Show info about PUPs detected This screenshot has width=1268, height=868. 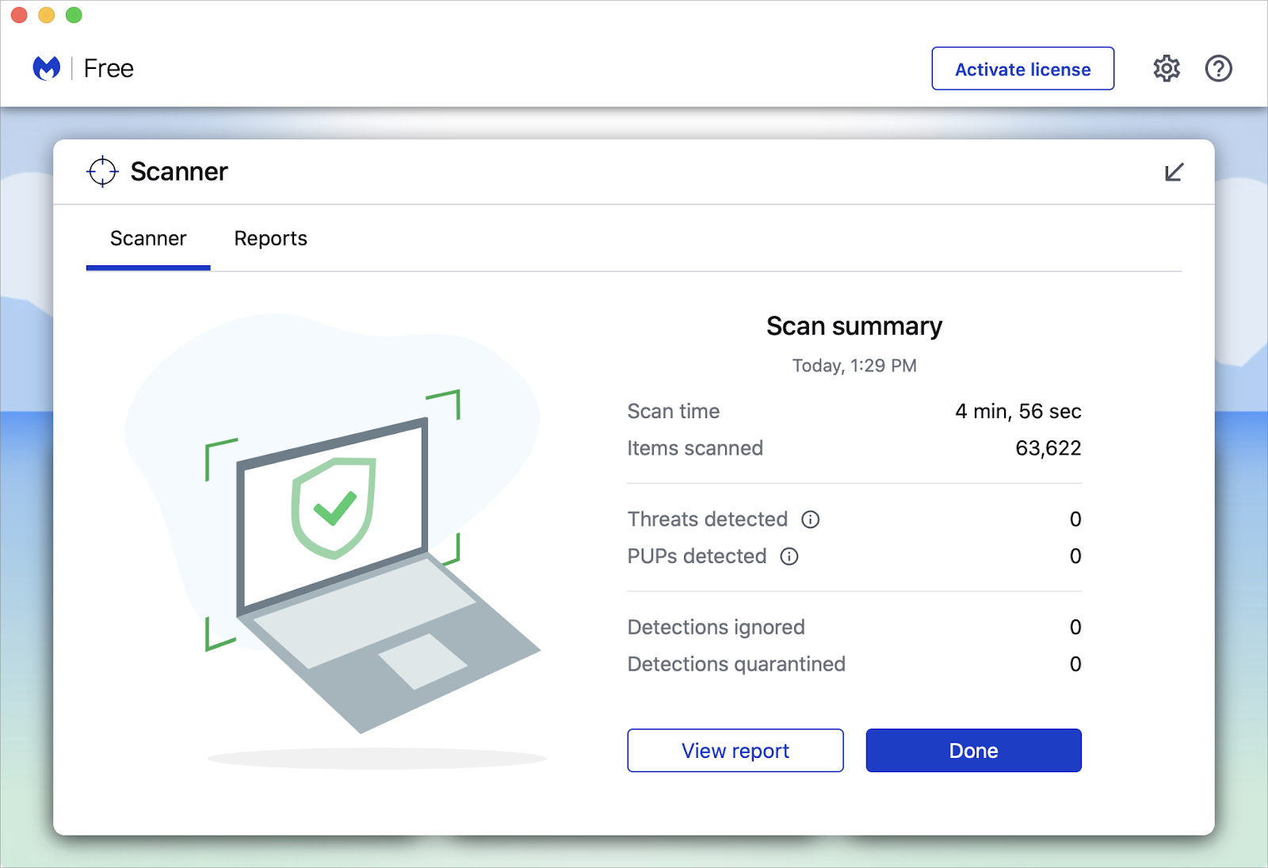click(x=789, y=557)
